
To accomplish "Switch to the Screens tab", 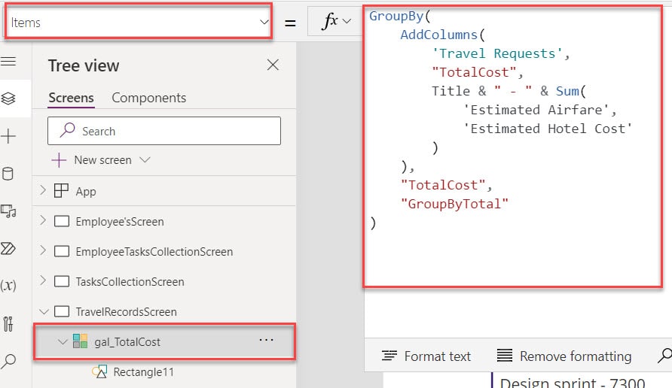I will (71, 98).
